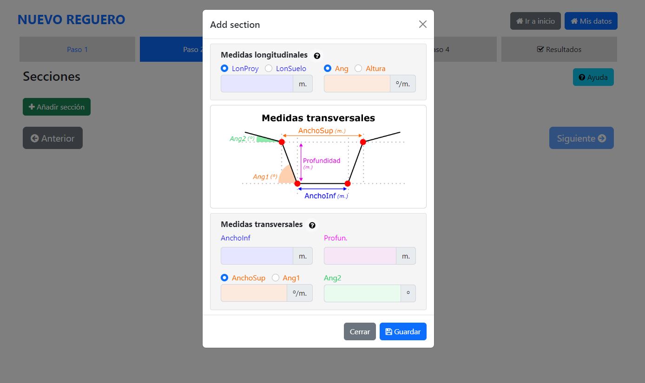645x383 pixels.
Task: Click the Mis datos button
Action: click(591, 21)
